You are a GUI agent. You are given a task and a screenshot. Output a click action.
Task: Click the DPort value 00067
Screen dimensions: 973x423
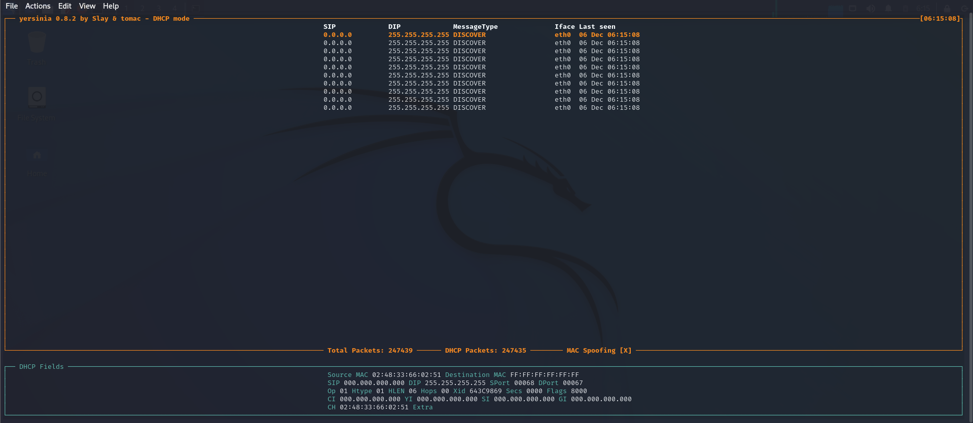(573, 383)
